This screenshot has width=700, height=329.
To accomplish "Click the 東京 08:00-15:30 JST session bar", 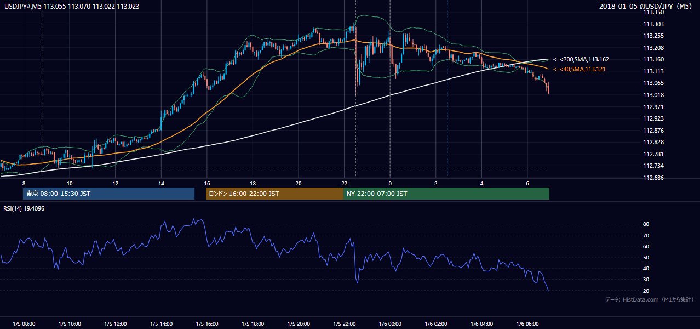I will (108, 194).
